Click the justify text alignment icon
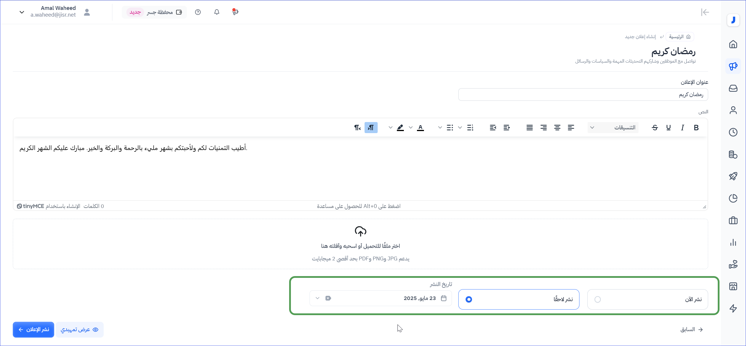Screen dimensions: 746x346 (x=529, y=128)
